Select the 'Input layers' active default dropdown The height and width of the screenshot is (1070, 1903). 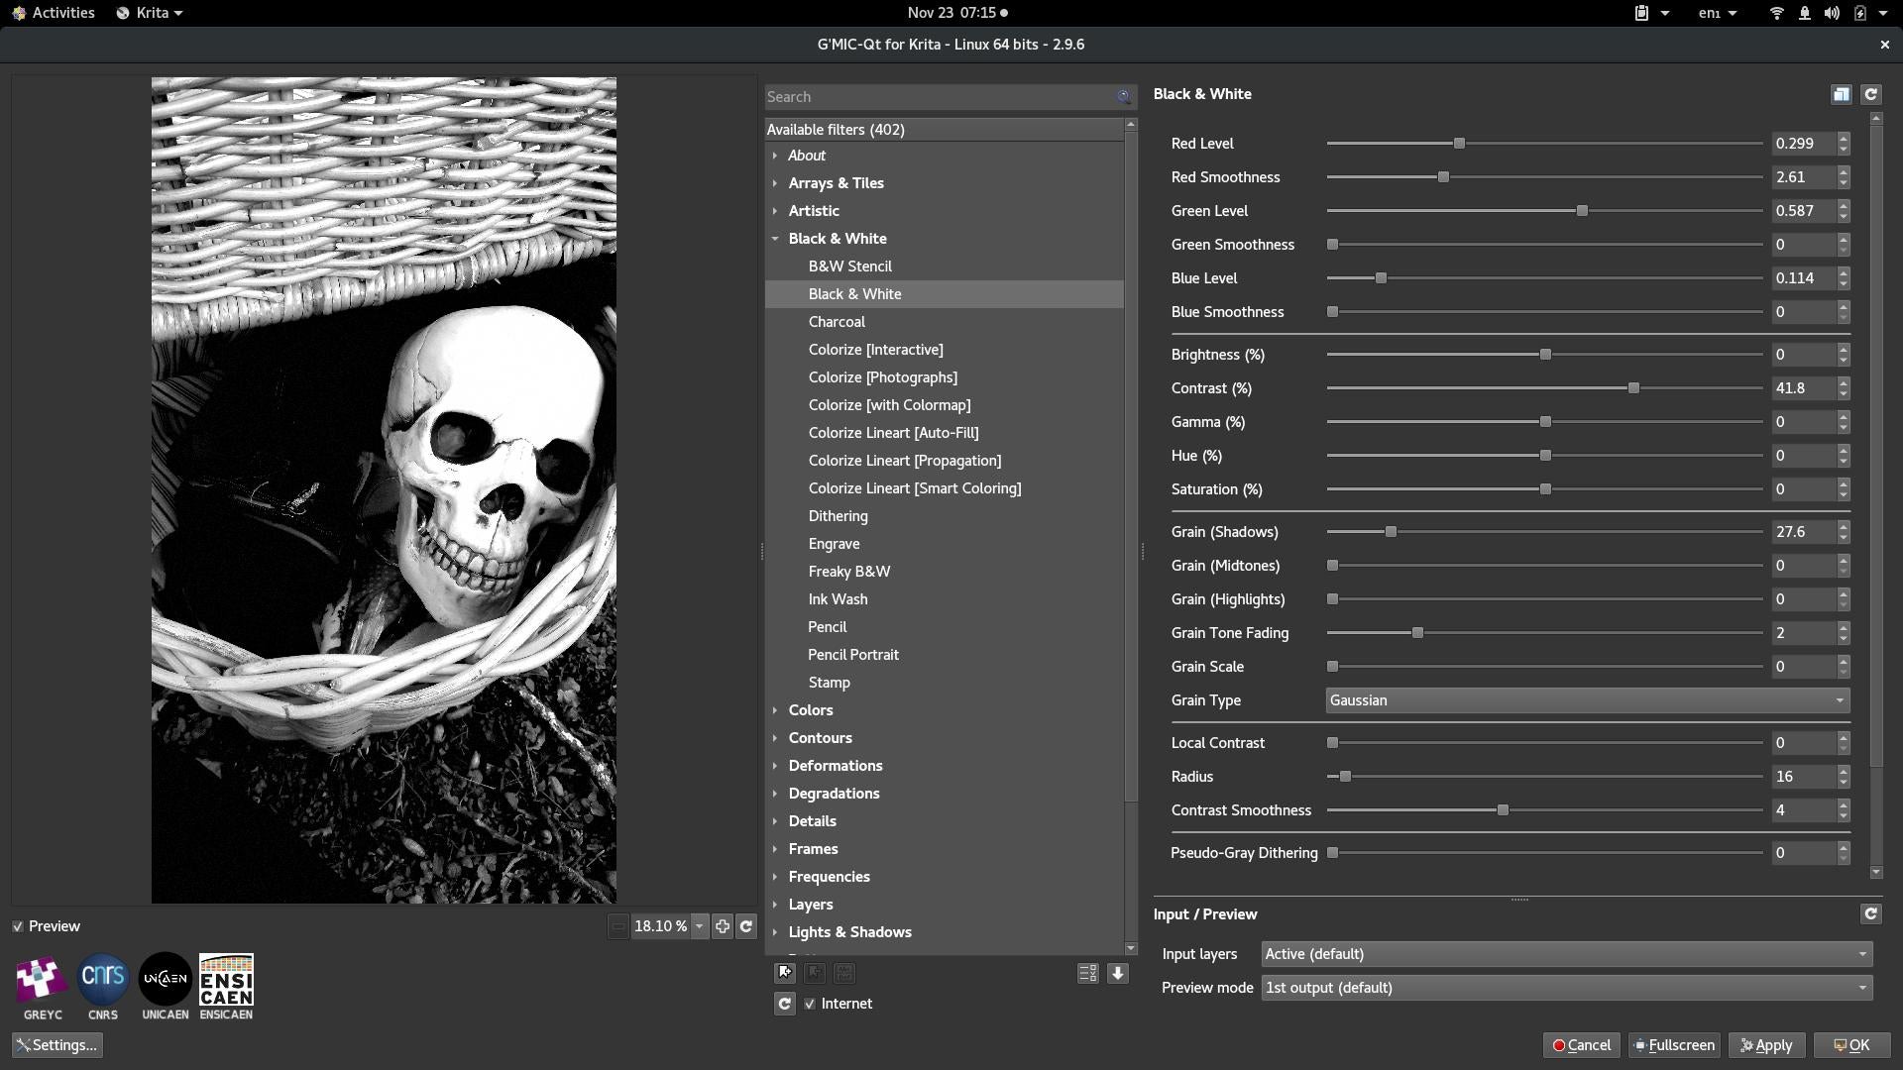click(x=1563, y=952)
